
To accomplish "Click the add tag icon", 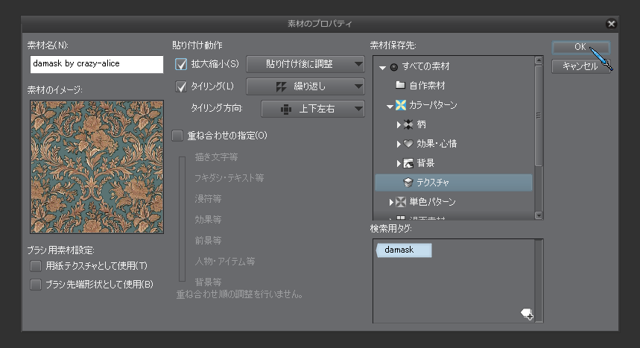I will pyautogui.click(x=527, y=314).
